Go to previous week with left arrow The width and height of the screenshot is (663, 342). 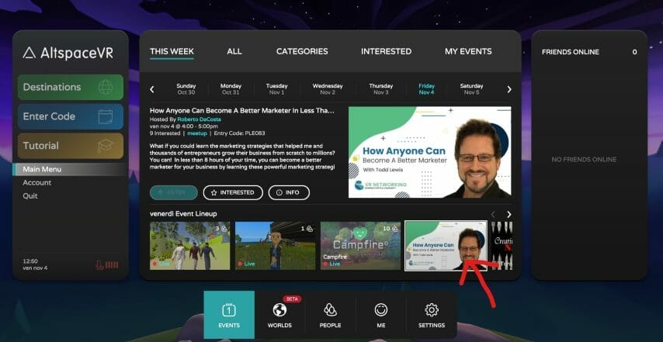(x=152, y=89)
